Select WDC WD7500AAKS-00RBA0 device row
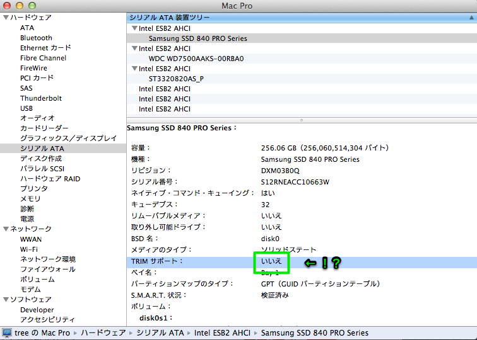477x340 pixels. click(x=302, y=59)
